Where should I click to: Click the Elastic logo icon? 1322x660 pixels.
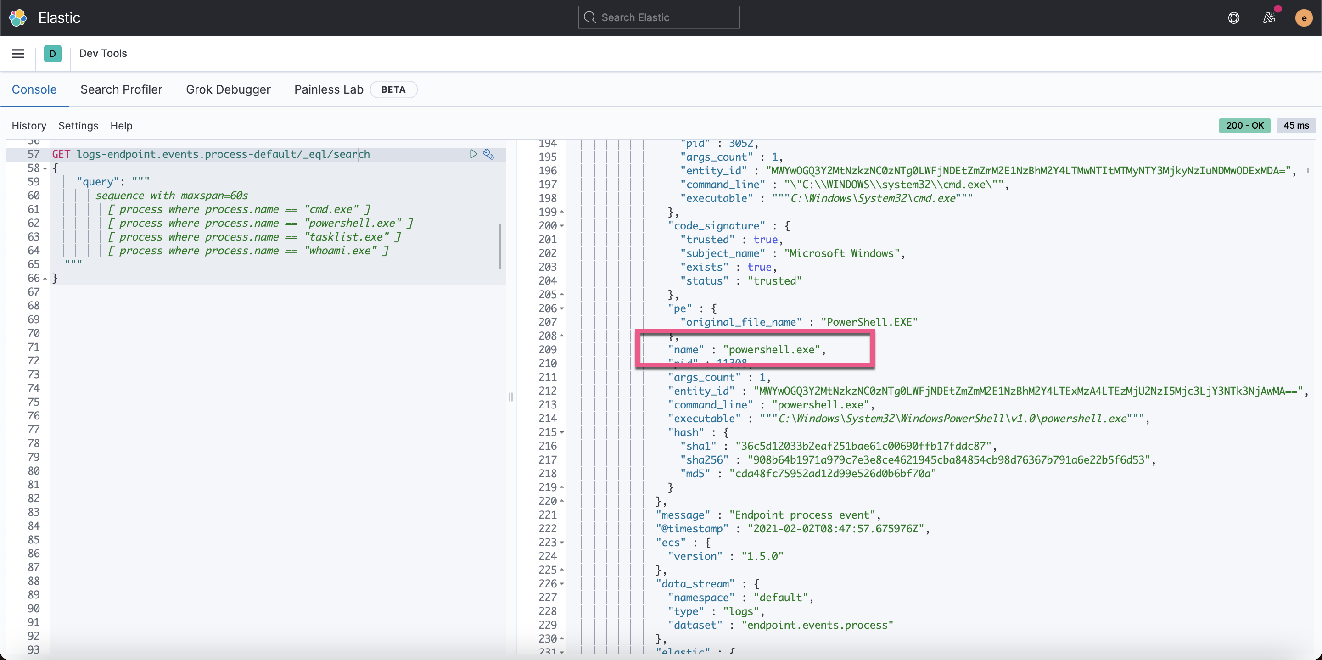pos(18,18)
